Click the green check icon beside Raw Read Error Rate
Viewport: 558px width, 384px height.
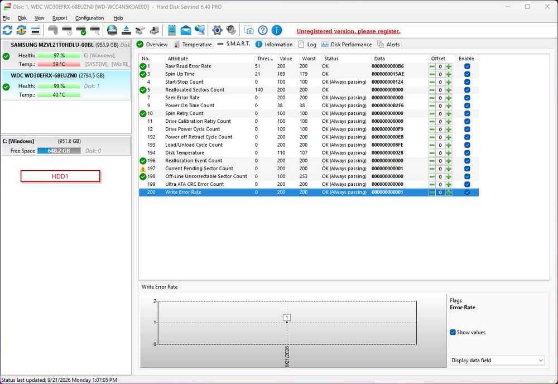[x=143, y=66]
